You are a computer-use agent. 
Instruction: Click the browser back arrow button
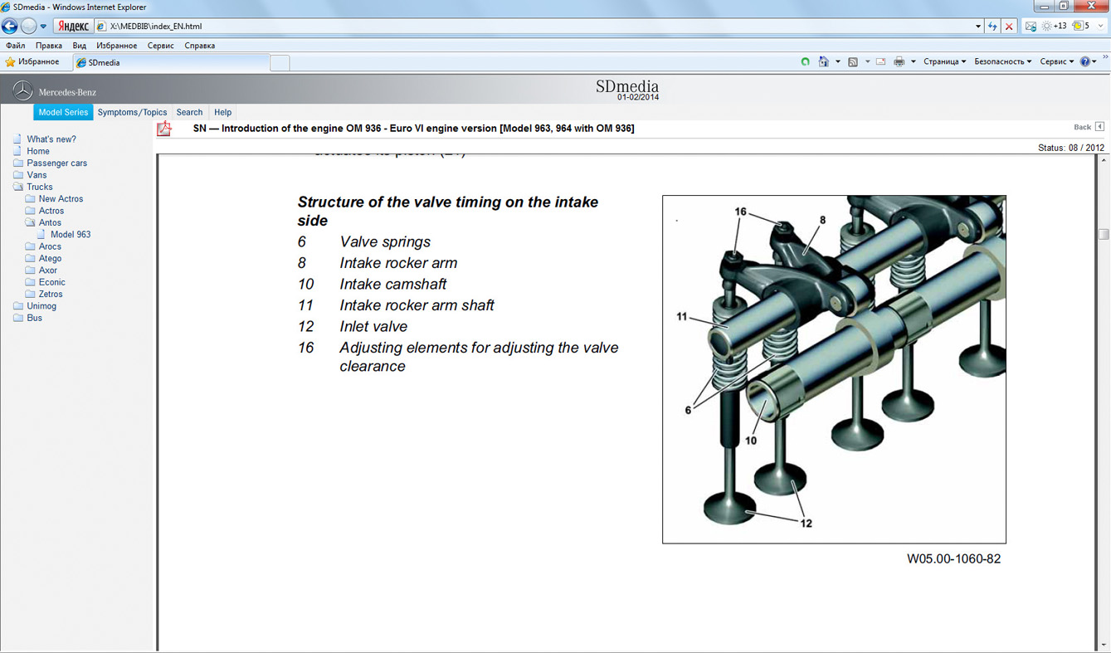[11, 27]
